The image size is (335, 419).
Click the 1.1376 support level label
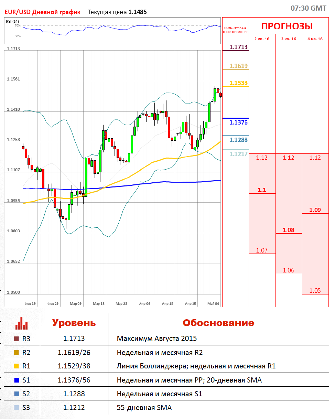pyautogui.click(x=239, y=122)
